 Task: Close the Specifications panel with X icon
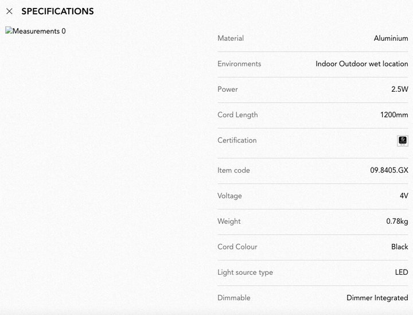click(x=10, y=11)
